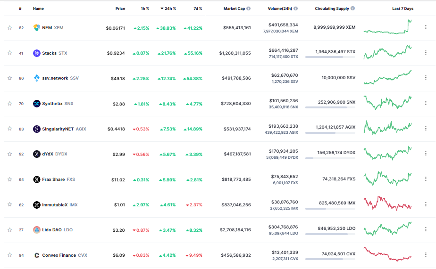
Task: Sort by rank # column header
Action: pyautogui.click(x=20, y=8)
